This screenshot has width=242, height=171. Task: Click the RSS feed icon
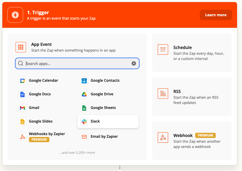pos(163,93)
